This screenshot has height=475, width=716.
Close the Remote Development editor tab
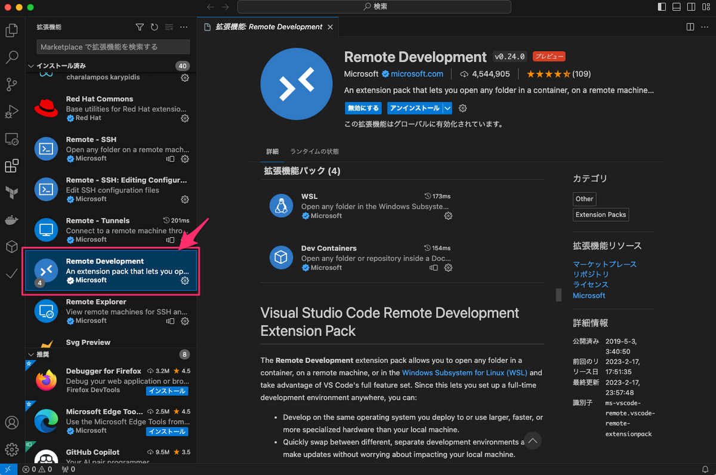[x=331, y=27]
